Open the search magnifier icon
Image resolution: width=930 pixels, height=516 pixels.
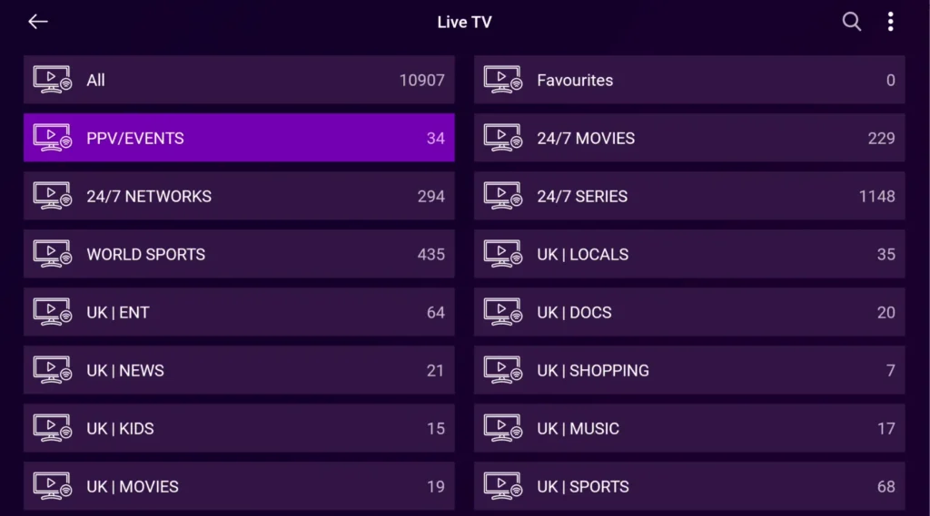[851, 22]
